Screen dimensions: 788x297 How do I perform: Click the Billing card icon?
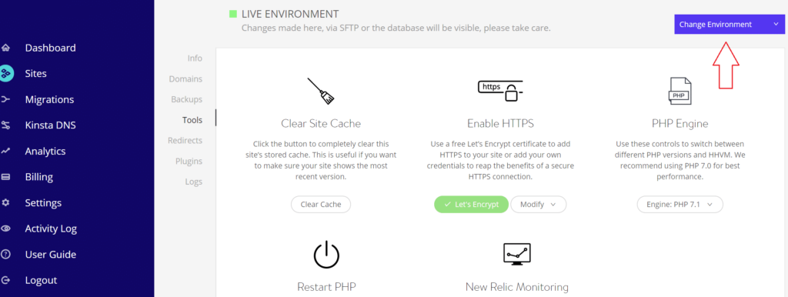pos(5,177)
